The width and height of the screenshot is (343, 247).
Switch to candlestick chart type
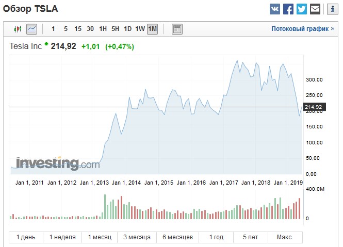(x=18, y=29)
